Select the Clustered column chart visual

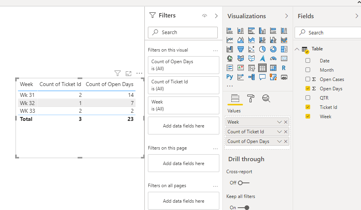(x=262, y=31)
